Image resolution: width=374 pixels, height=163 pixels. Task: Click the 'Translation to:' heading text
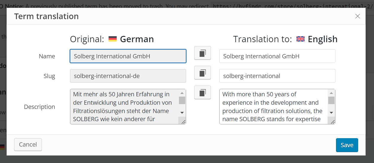(262, 39)
